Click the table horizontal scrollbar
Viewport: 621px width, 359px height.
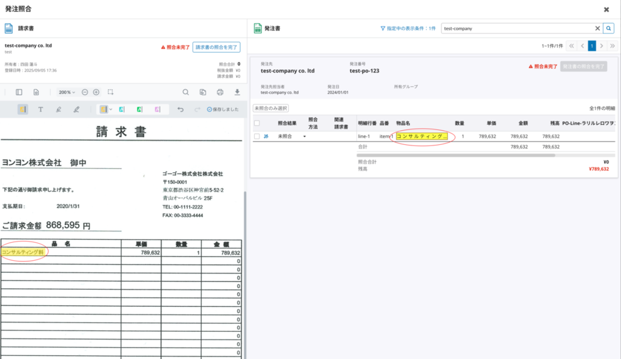455,155
